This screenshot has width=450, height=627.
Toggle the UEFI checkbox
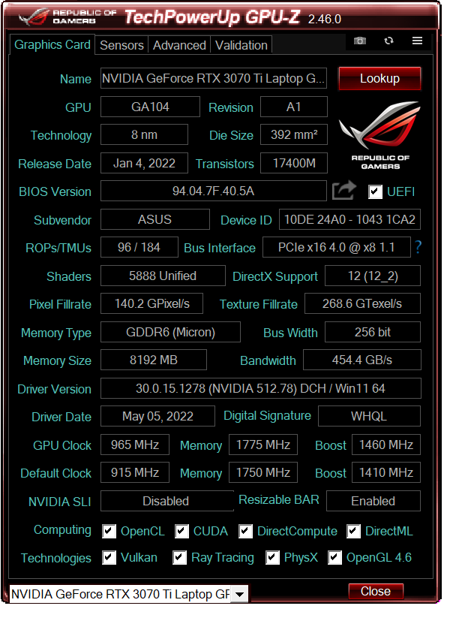click(x=374, y=192)
